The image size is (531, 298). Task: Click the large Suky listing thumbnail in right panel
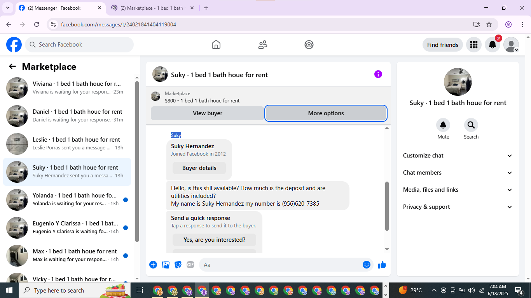pos(458,82)
